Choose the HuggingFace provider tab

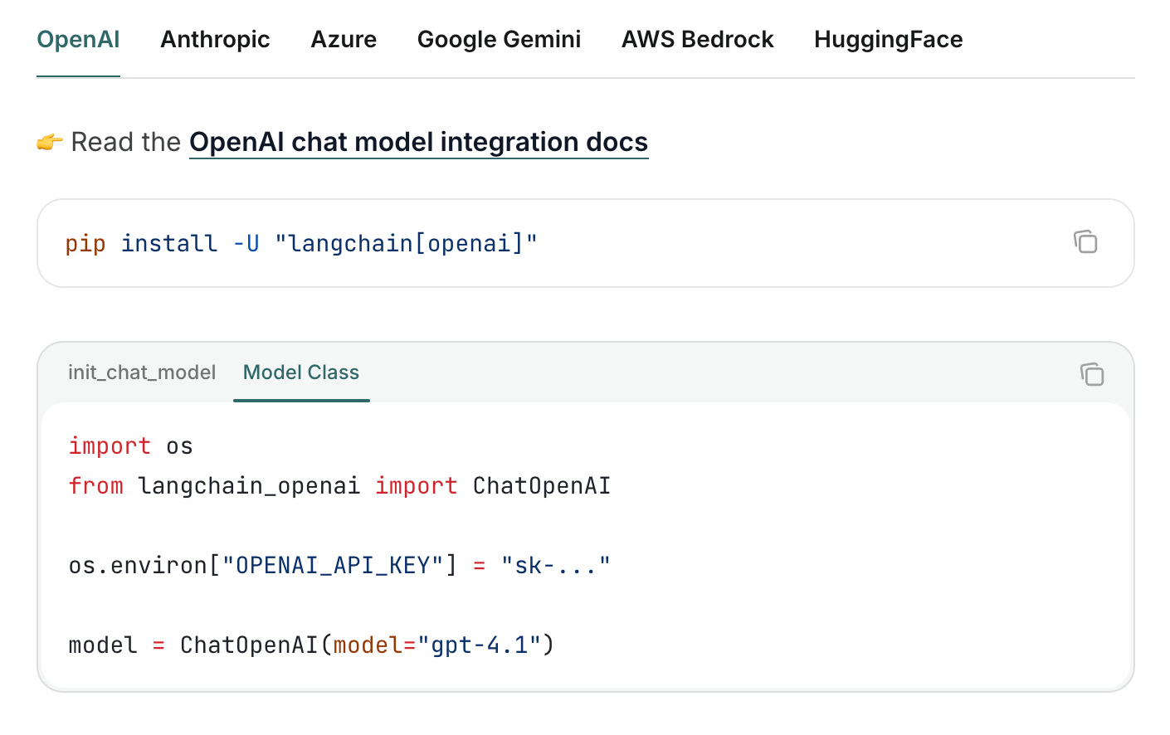pyautogui.click(x=888, y=39)
